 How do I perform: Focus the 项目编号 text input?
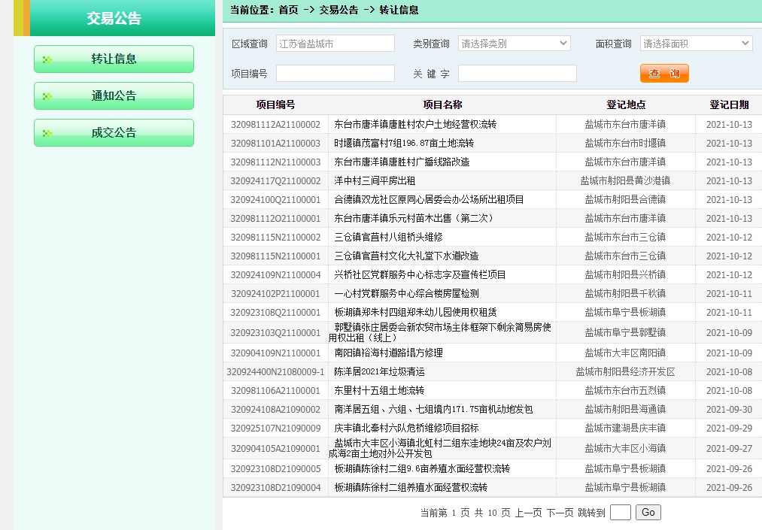[x=335, y=73]
